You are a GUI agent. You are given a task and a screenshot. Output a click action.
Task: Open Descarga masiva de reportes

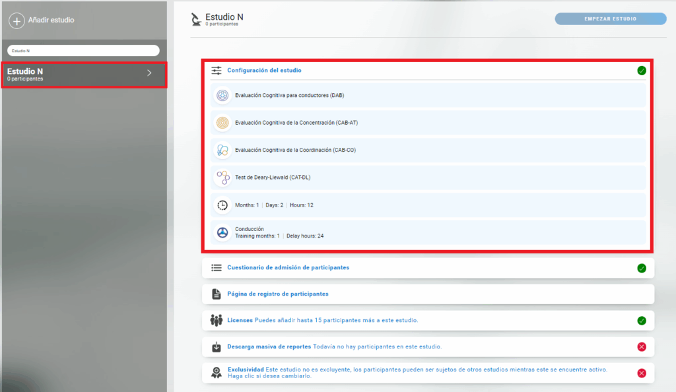coord(267,346)
